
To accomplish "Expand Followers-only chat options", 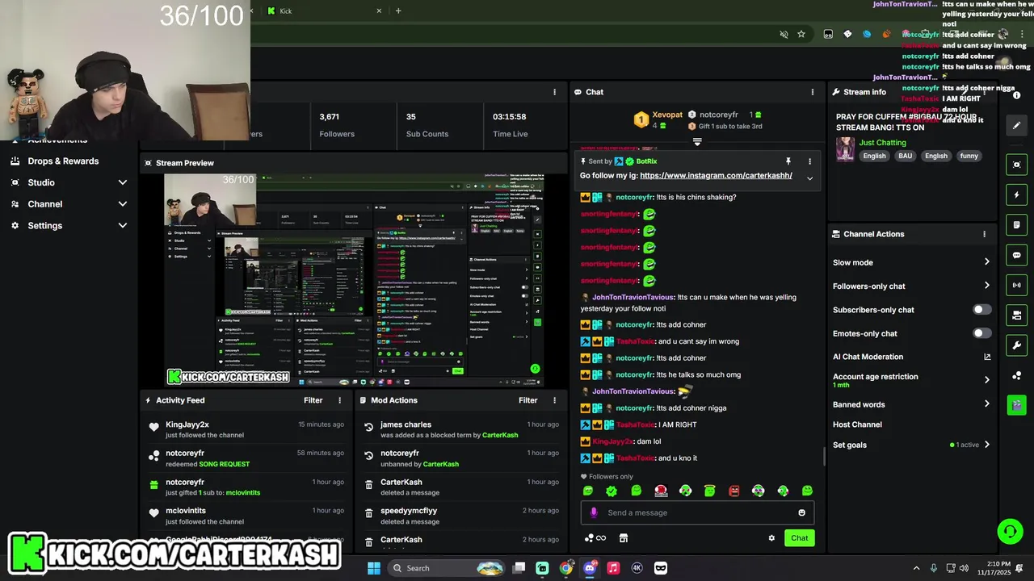I will (x=986, y=286).
